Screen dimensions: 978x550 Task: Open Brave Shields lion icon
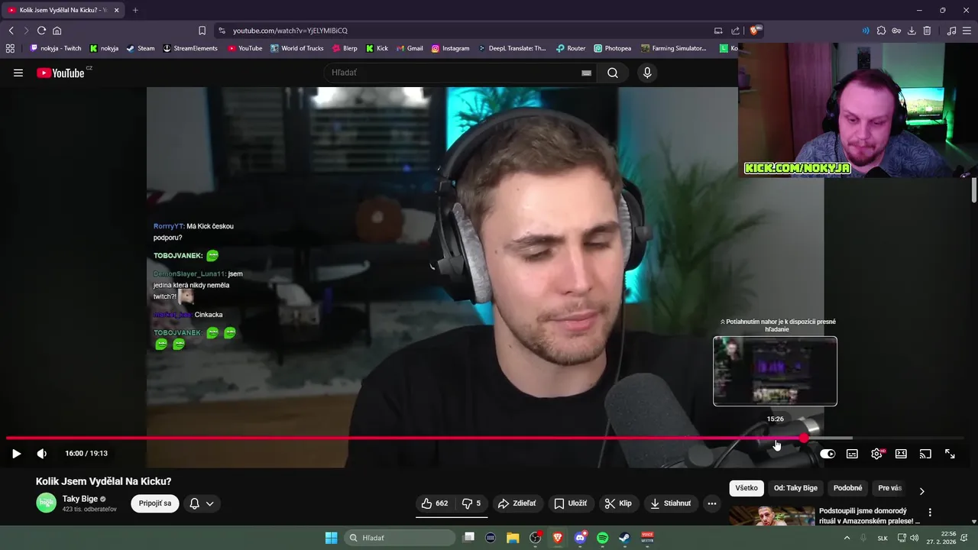click(755, 31)
